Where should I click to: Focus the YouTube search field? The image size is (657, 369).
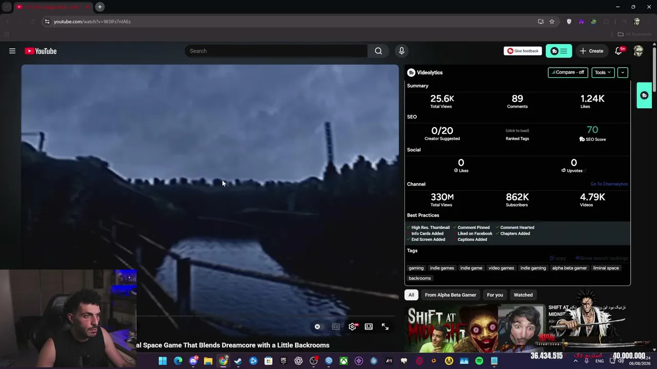[x=276, y=51]
